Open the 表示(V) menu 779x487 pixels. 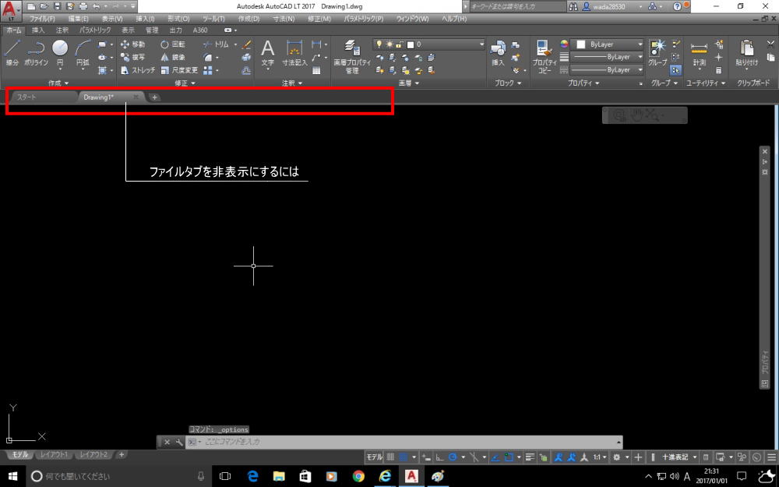click(112, 19)
